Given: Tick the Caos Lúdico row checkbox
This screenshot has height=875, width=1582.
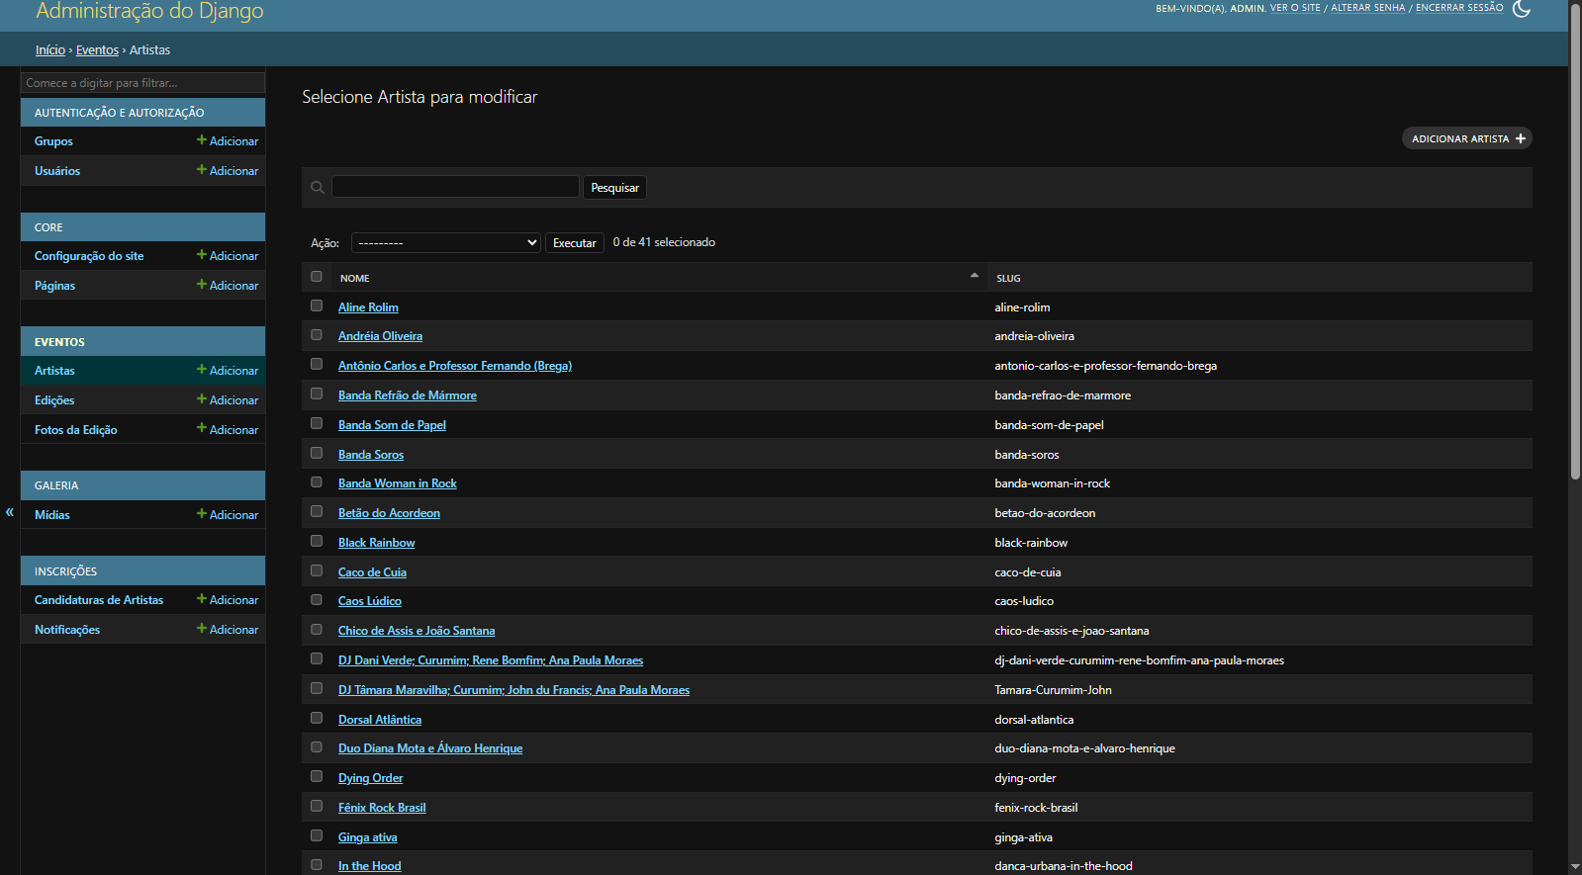Looking at the screenshot, I should 317,600.
